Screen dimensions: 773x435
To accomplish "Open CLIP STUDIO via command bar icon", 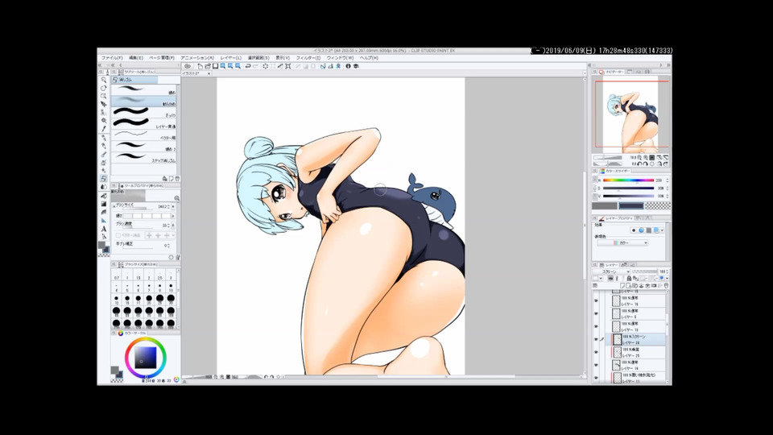I will tap(188, 66).
